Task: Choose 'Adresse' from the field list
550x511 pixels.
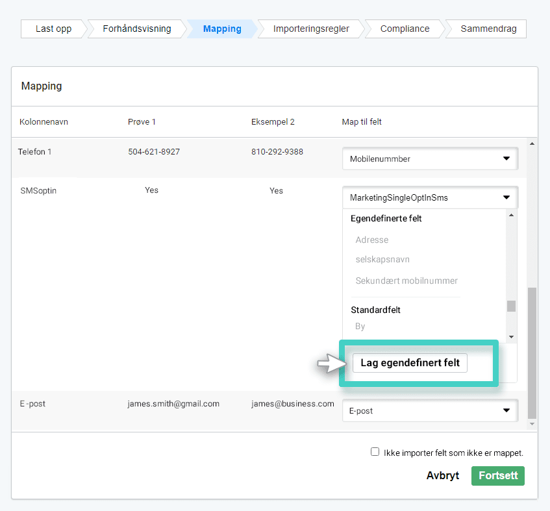Action: [x=372, y=240]
